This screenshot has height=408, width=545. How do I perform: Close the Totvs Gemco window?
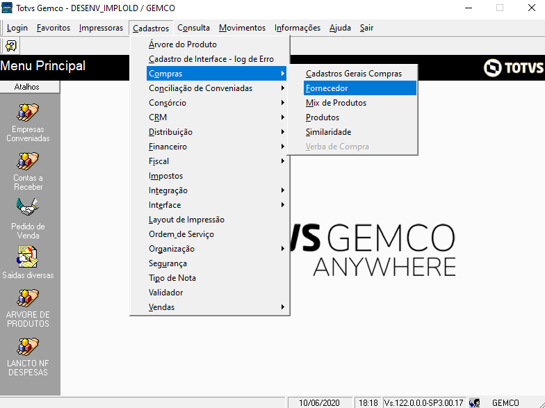point(531,8)
